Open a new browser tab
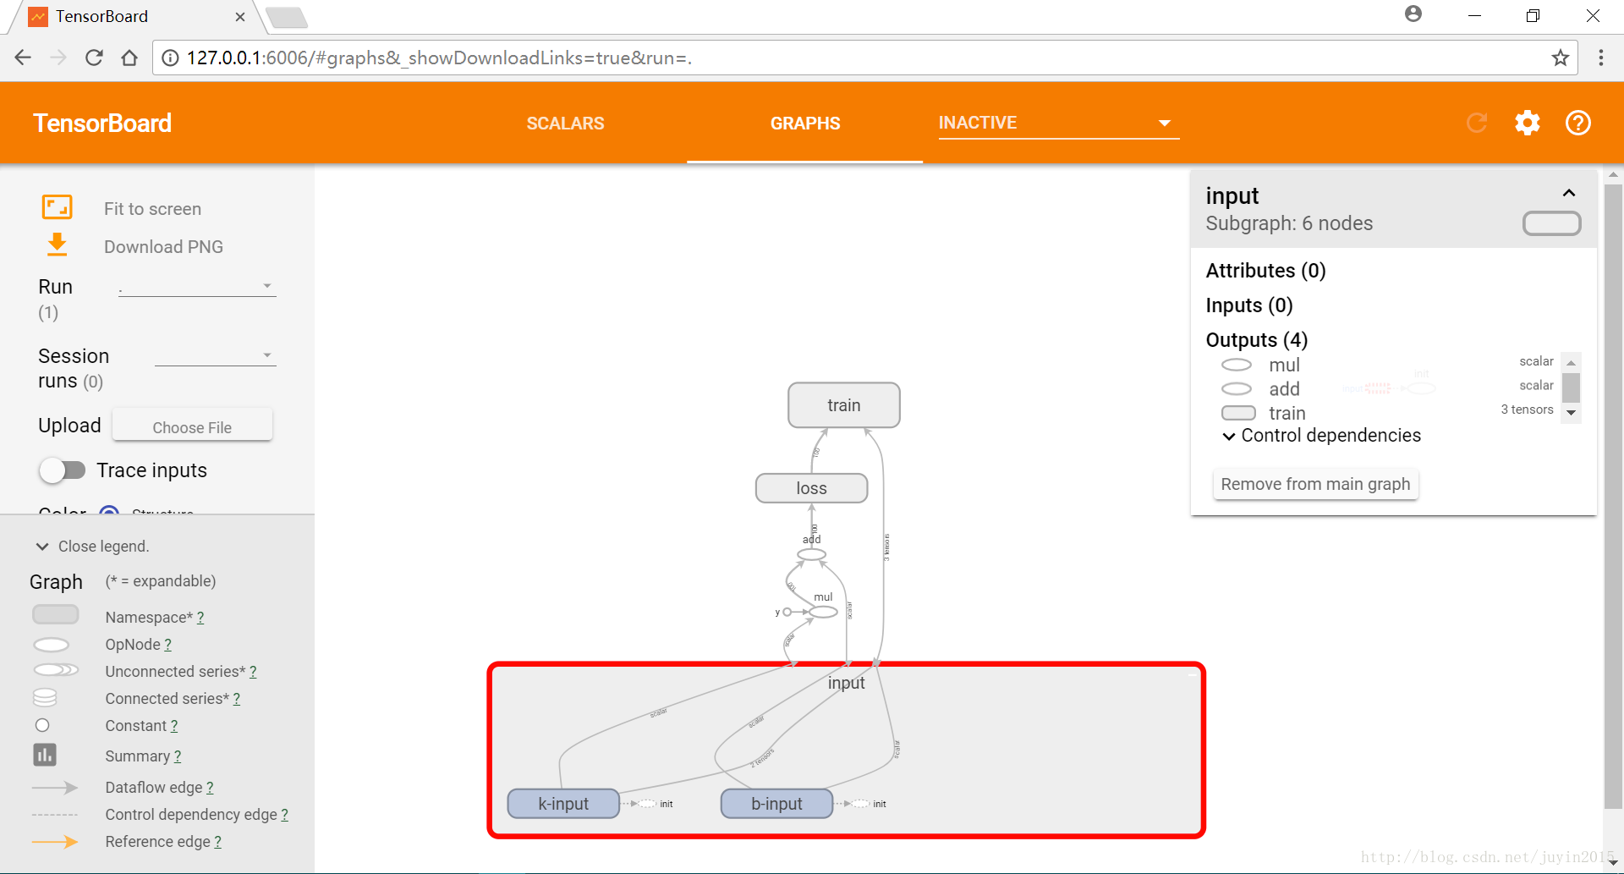The width and height of the screenshot is (1624, 874). pos(288,17)
